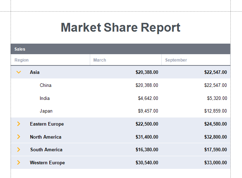Image resolution: width=242 pixels, height=178 pixels.
Task: Expand the South America row
Action: point(19,150)
